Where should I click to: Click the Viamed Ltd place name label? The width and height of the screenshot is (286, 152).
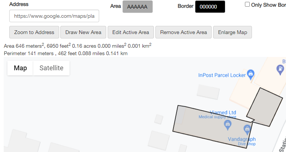click(223, 112)
